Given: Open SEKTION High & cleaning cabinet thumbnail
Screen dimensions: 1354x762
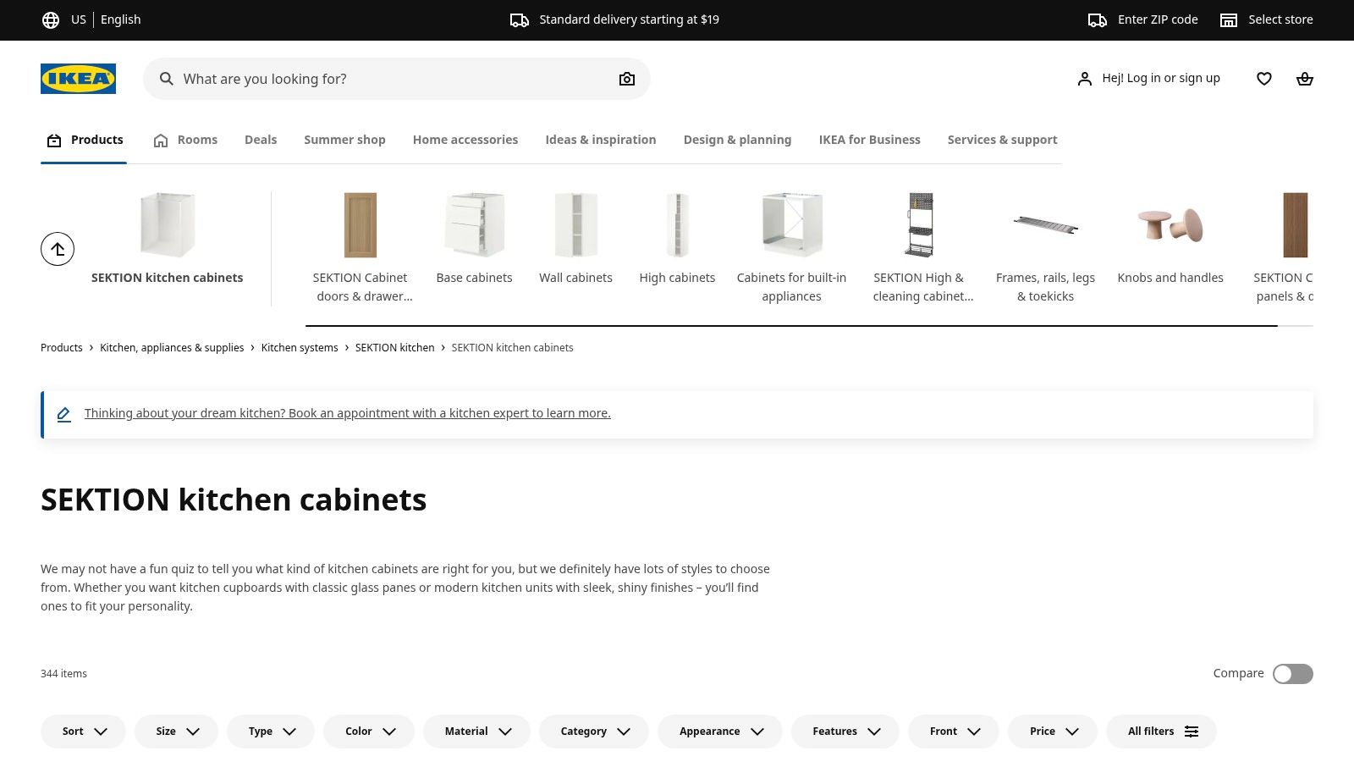Looking at the screenshot, I should tap(920, 225).
